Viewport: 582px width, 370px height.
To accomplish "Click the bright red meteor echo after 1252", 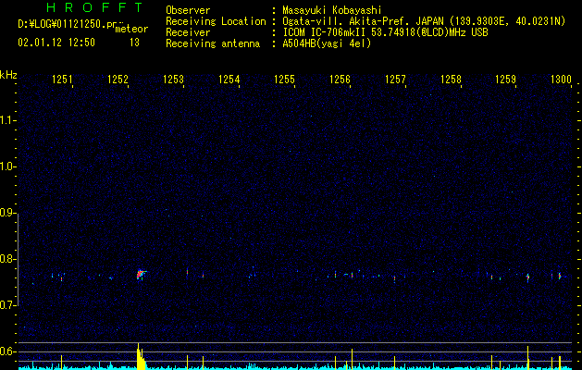I will tap(141, 275).
